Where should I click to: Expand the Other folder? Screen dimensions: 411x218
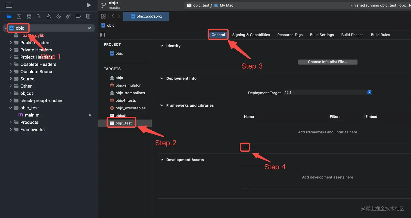tap(11, 86)
